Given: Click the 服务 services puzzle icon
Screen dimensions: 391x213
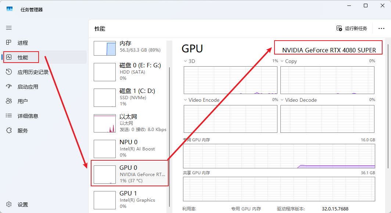Looking at the screenshot, I should (x=9, y=130).
